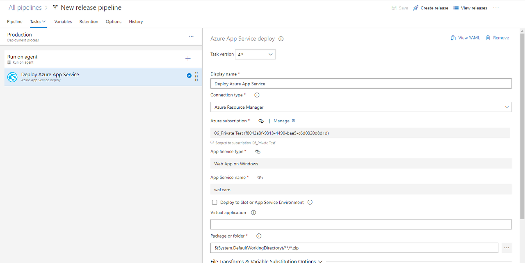
Task: Click the blue checkmark on Deploy Azure App Service
Action: pyautogui.click(x=189, y=75)
